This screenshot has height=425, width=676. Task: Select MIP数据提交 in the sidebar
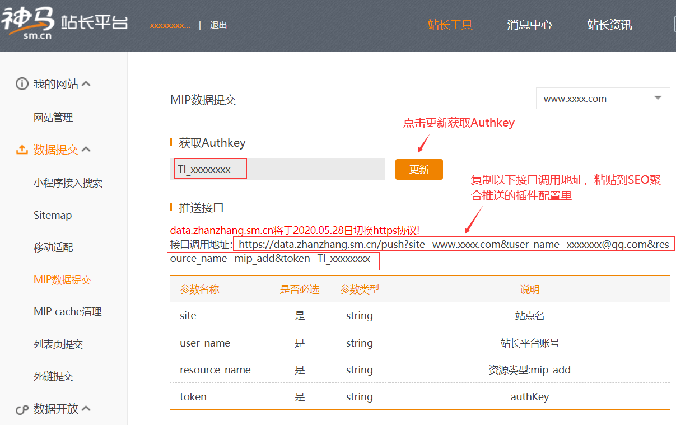tap(62, 280)
